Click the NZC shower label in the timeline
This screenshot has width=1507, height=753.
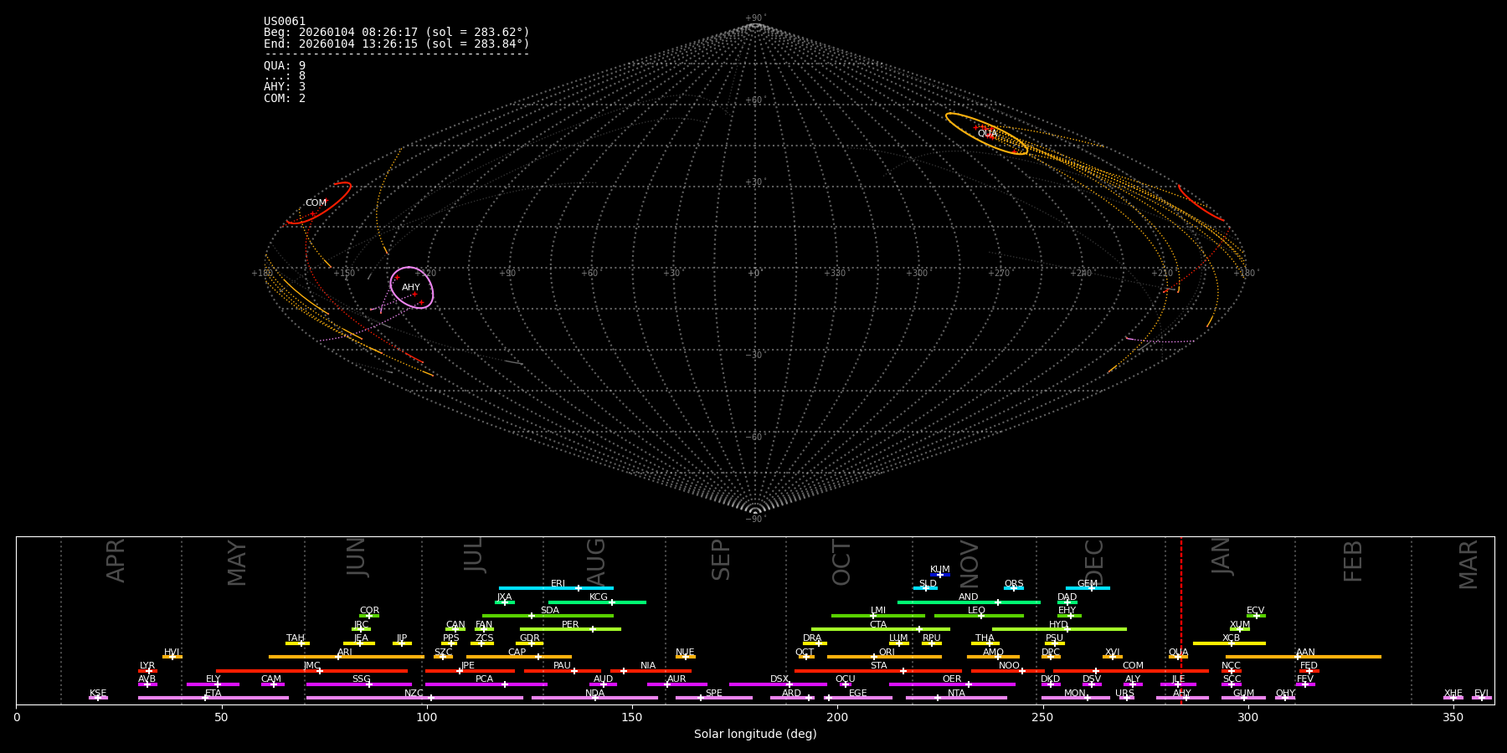pyautogui.click(x=414, y=694)
